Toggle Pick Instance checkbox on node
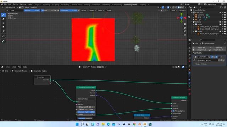The height and width of the screenshot is (127, 227). click(x=173, y=111)
